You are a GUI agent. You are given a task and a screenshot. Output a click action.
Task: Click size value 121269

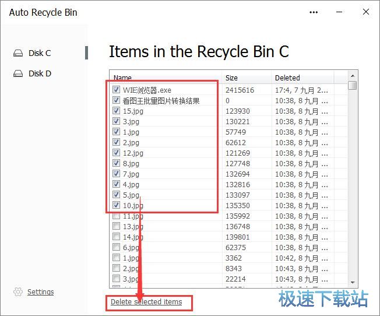click(238, 153)
